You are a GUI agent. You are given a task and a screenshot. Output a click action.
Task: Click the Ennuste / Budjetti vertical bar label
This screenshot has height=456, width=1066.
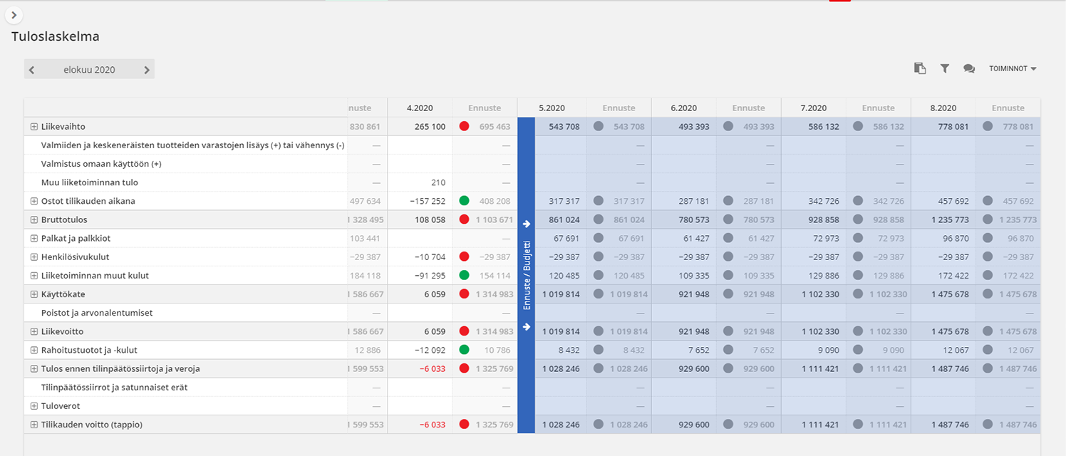tap(527, 275)
